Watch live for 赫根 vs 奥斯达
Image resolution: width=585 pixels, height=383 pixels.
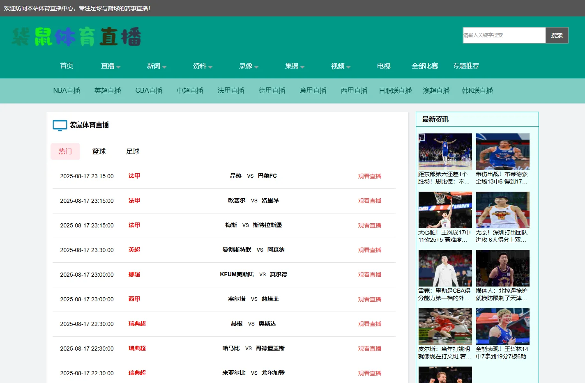[x=370, y=324]
